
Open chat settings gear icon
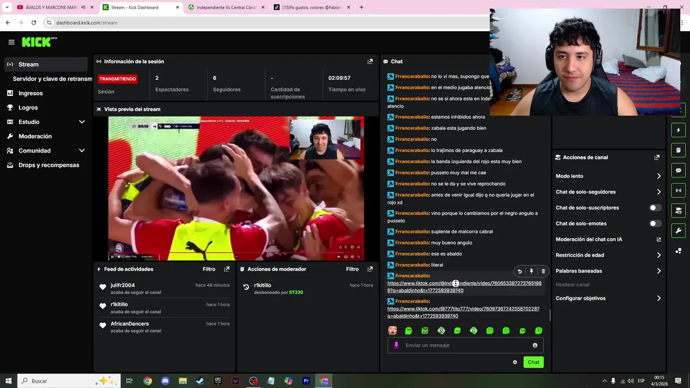(x=515, y=362)
